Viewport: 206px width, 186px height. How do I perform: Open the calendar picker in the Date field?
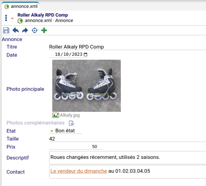[x=86, y=55]
